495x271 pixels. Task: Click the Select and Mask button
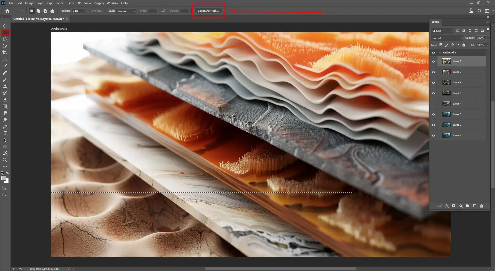click(208, 11)
